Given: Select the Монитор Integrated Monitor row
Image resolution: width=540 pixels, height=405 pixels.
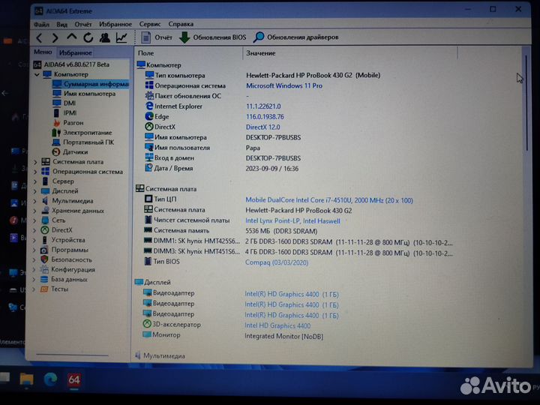Looking at the screenshot, I should (x=232, y=336).
